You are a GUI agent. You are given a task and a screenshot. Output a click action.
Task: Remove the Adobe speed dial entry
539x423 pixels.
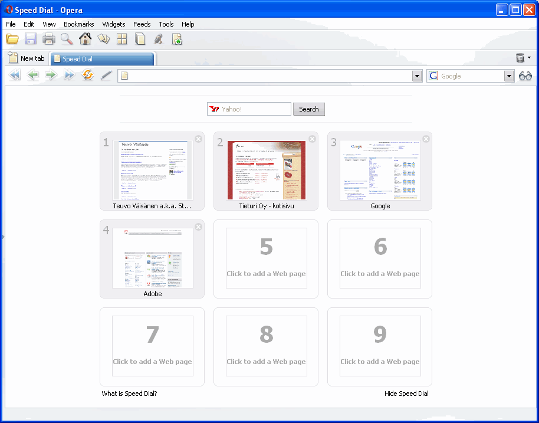[x=198, y=227]
